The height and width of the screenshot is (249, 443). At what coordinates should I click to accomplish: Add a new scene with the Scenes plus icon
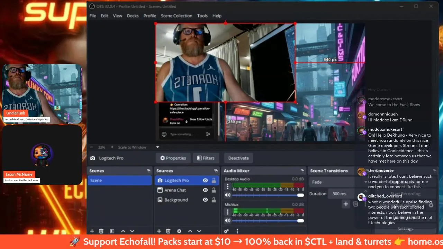(x=92, y=231)
